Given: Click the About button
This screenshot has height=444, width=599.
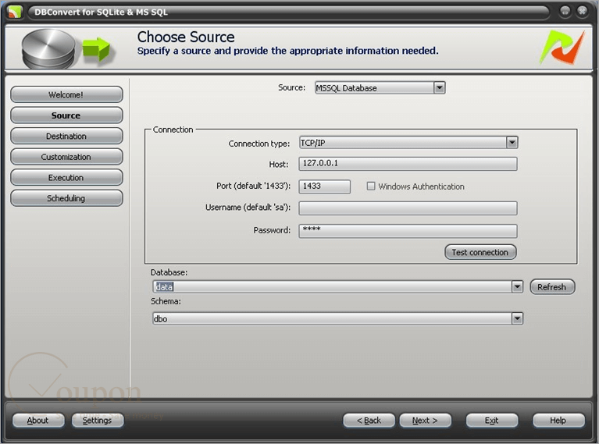Looking at the screenshot, I should pyautogui.click(x=38, y=421).
